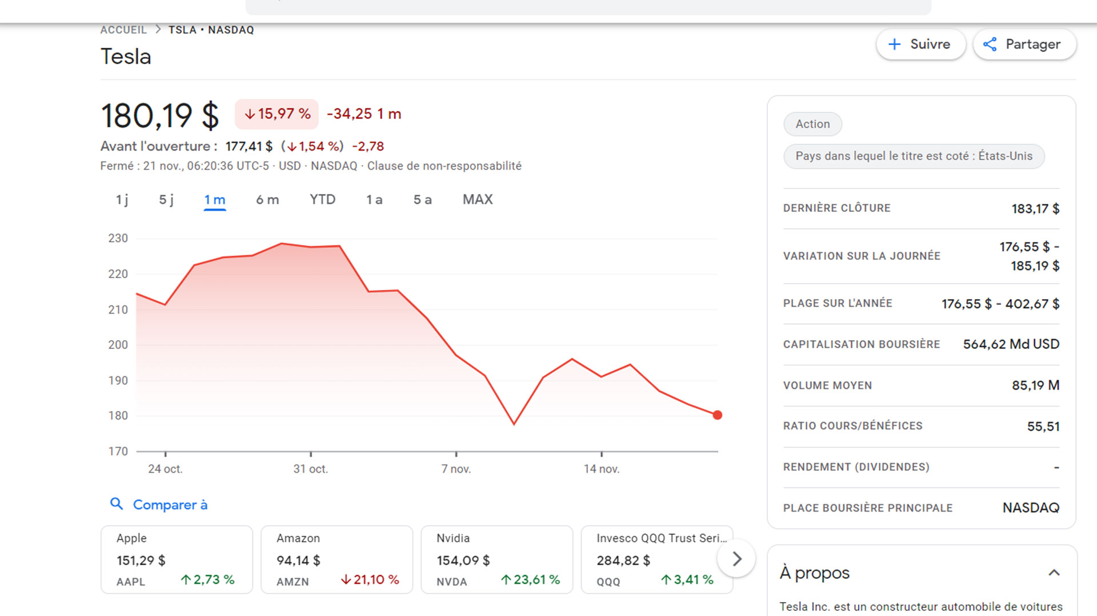Switch chart to YTD range
This screenshot has width=1097, height=616.
pyautogui.click(x=323, y=199)
